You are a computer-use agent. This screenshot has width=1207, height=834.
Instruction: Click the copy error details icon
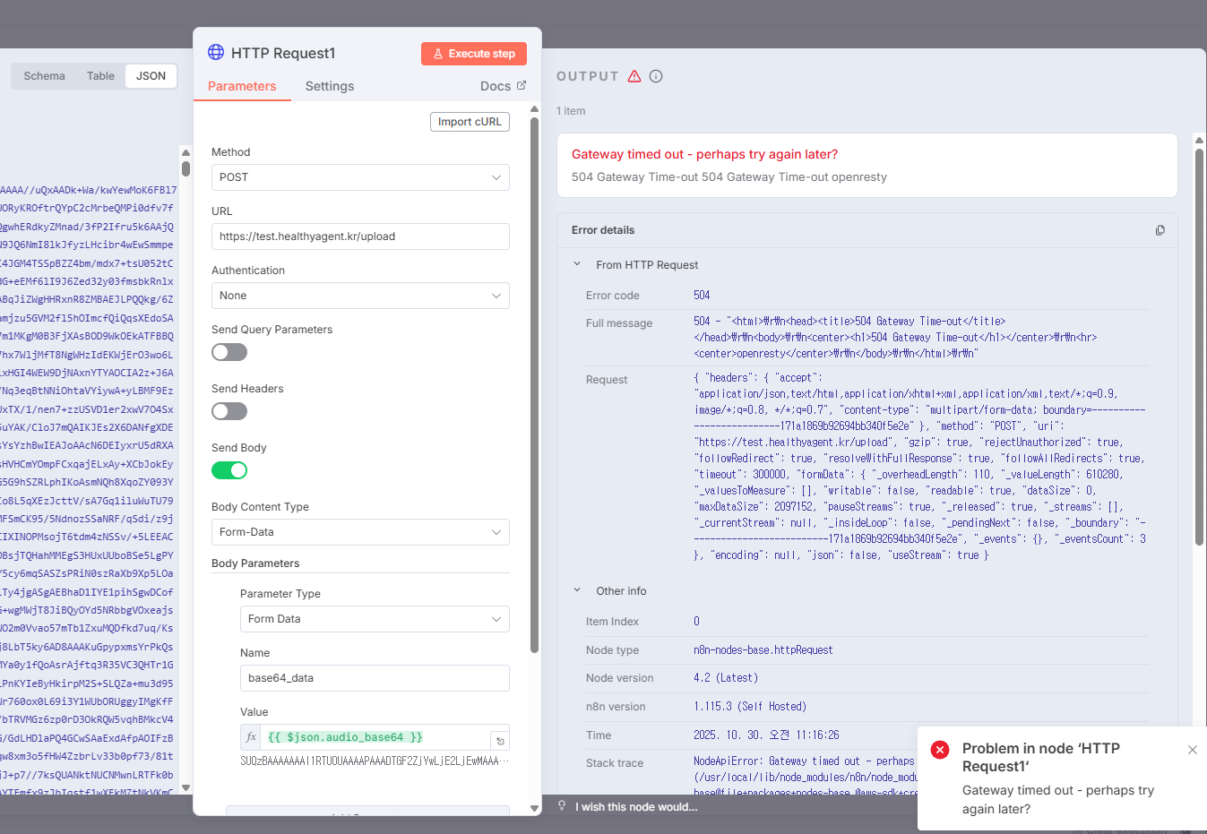coord(1160,230)
